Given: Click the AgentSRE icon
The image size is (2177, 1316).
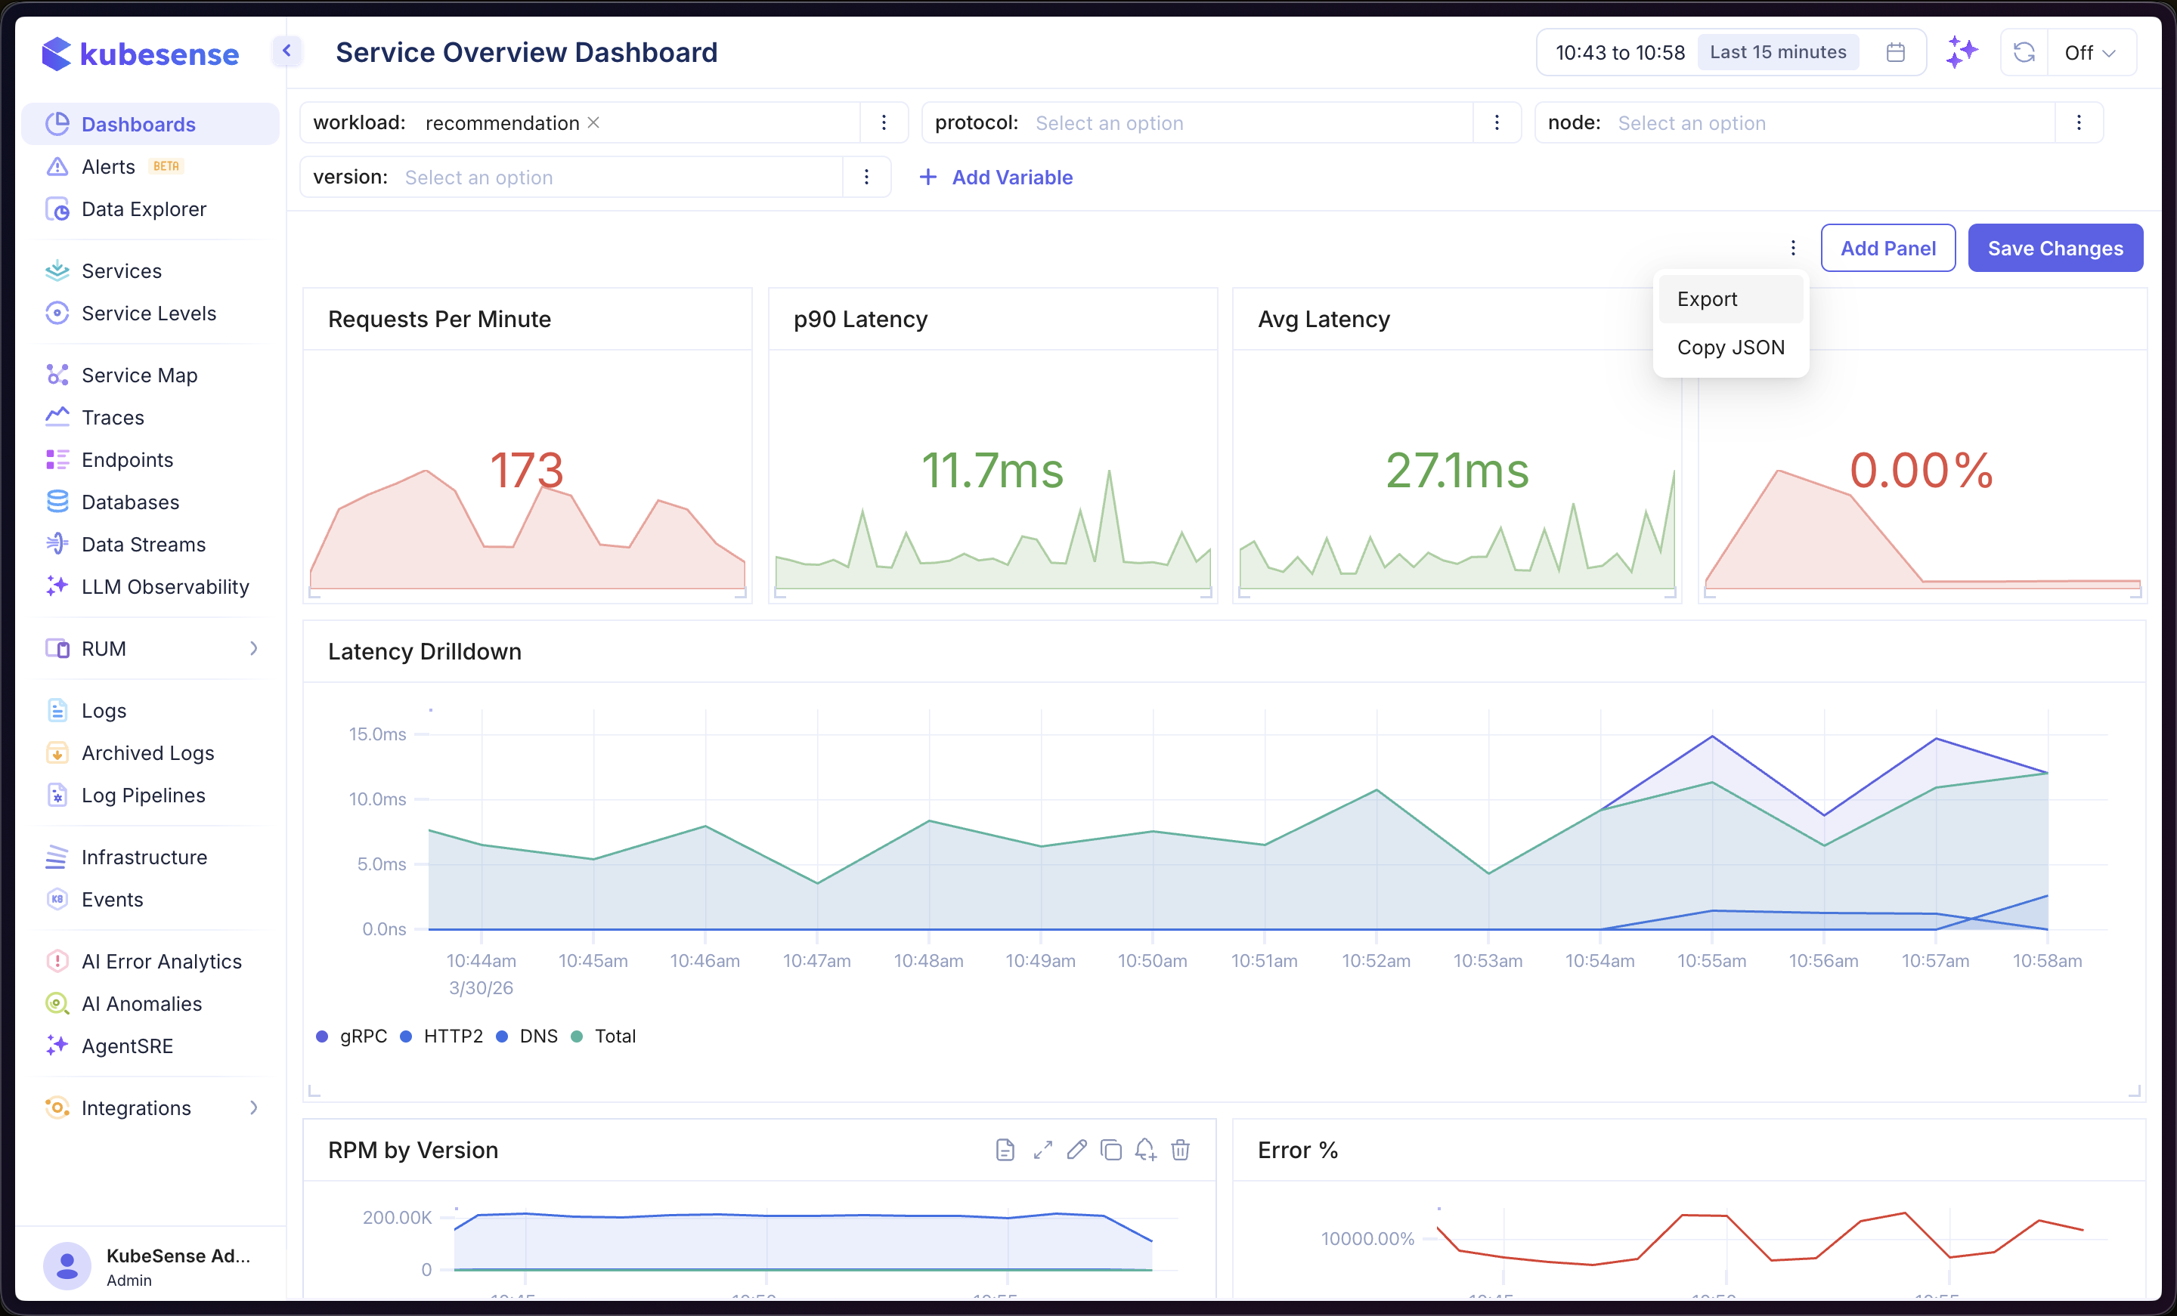Looking at the screenshot, I should [x=57, y=1046].
